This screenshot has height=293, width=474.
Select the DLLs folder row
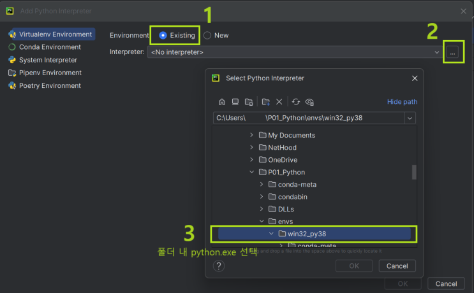pyautogui.click(x=314, y=209)
